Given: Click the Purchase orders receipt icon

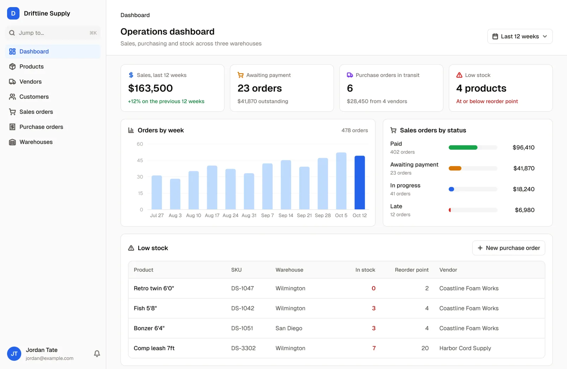Looking at the screenshot, I should 12,127.
